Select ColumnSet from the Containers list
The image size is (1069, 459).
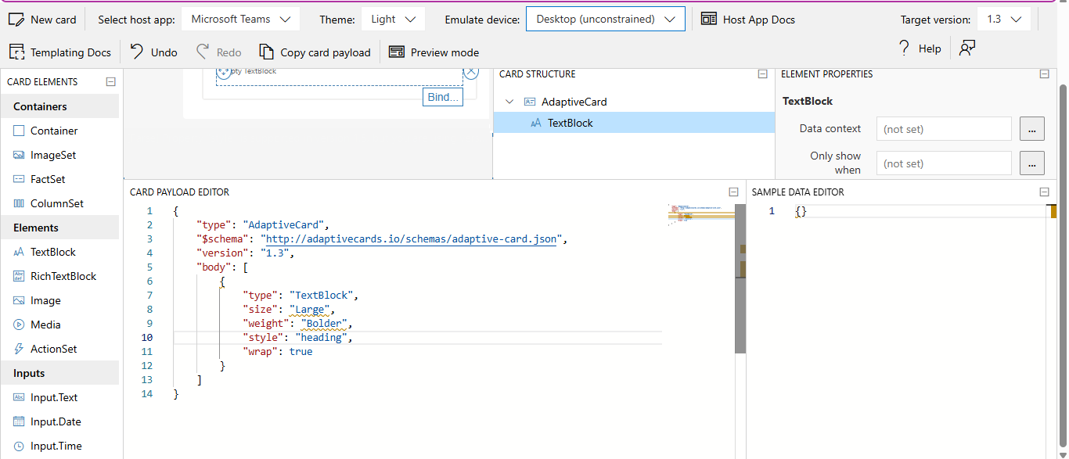click(56, 203)
